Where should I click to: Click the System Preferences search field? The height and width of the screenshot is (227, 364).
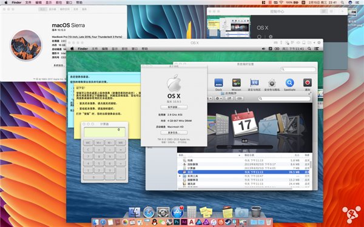point(298,69)
